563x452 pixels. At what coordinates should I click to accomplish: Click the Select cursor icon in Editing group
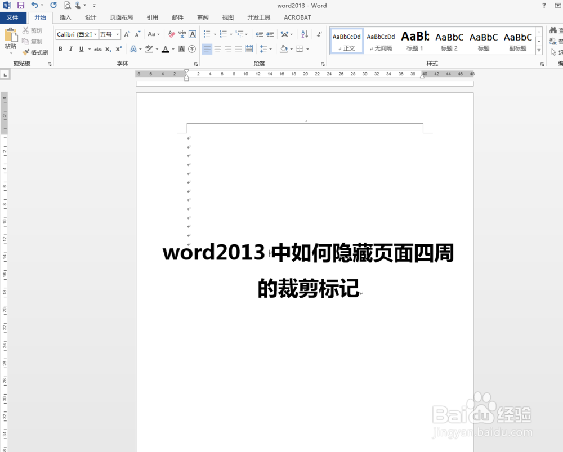click(553, 52)
